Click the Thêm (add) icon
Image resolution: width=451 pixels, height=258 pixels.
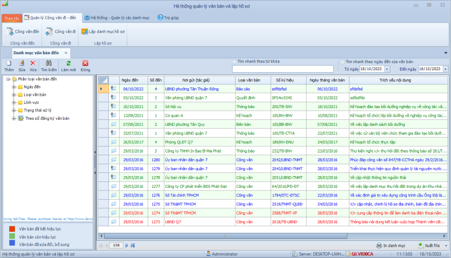9,63
